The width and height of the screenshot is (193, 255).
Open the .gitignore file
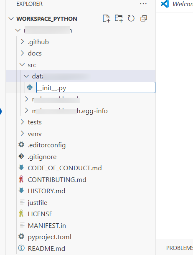tap(42, 157)
